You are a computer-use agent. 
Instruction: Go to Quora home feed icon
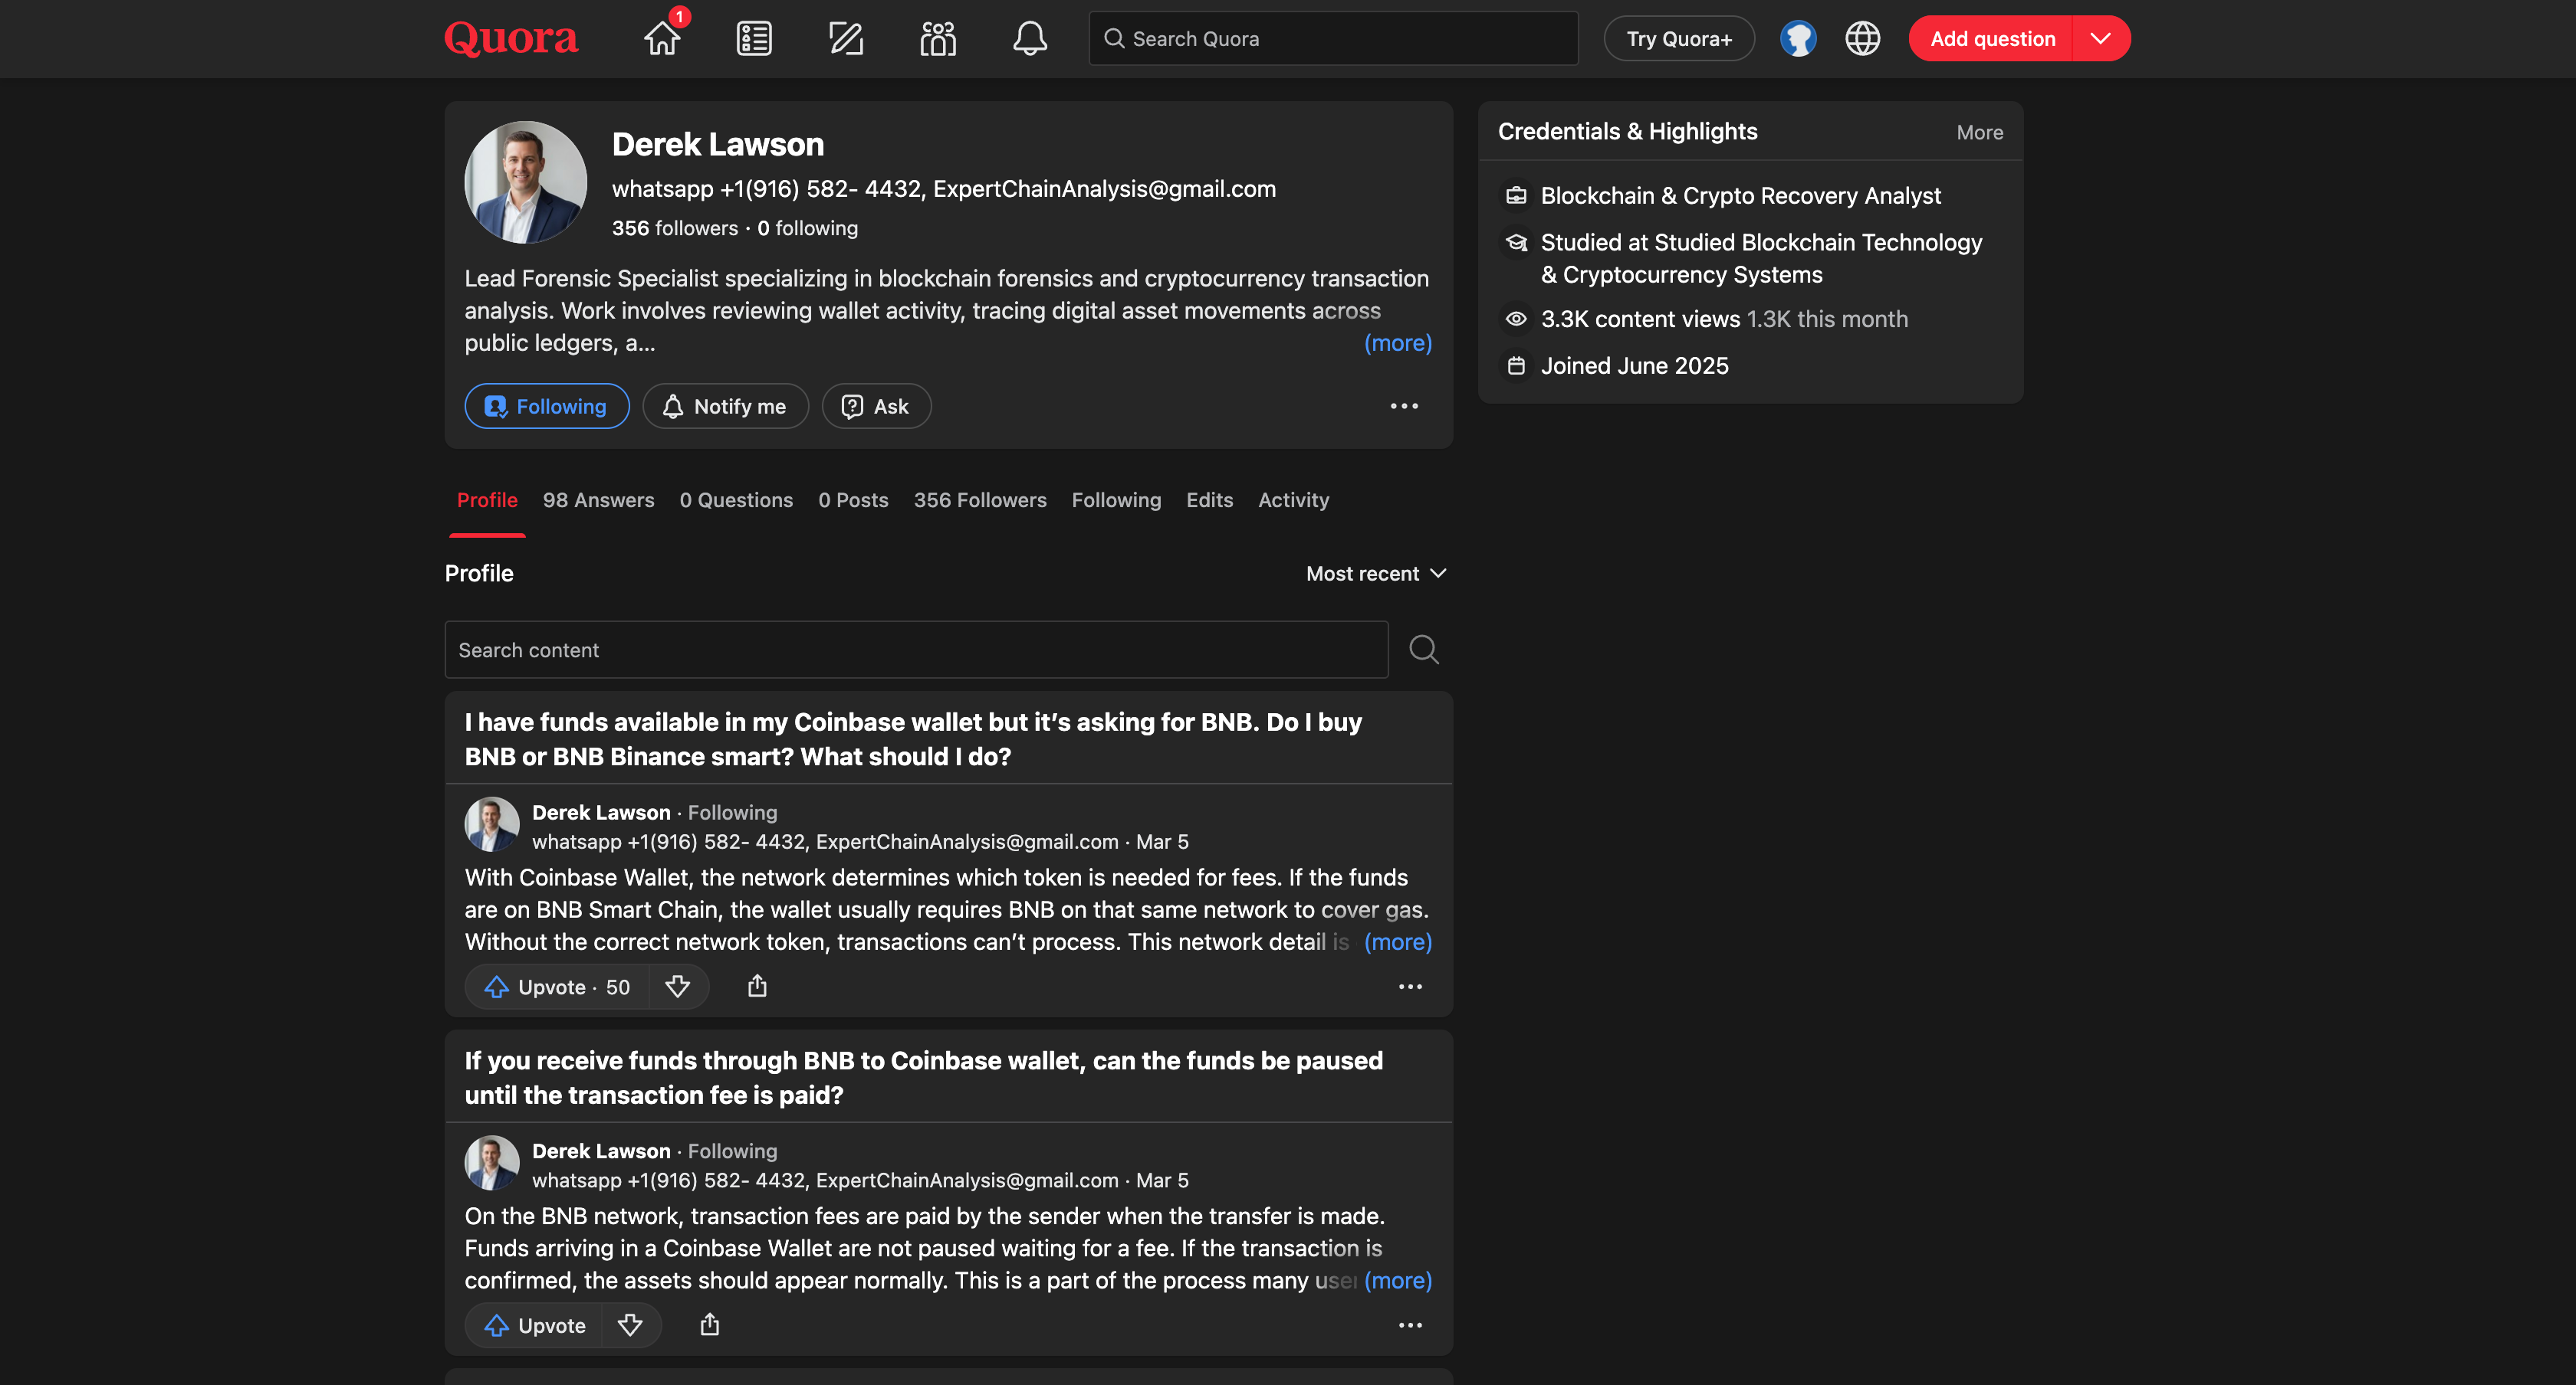tap(662, 39)
